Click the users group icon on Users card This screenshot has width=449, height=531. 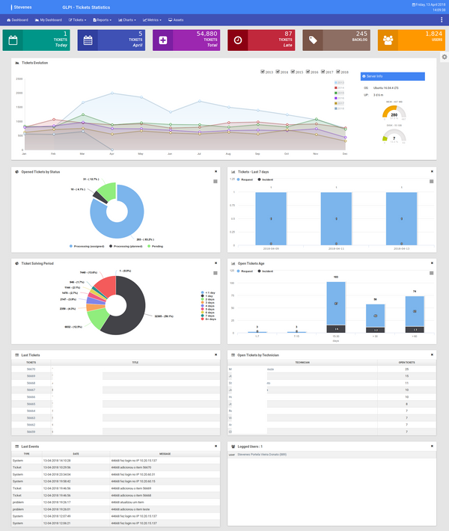tap(388, 40)
